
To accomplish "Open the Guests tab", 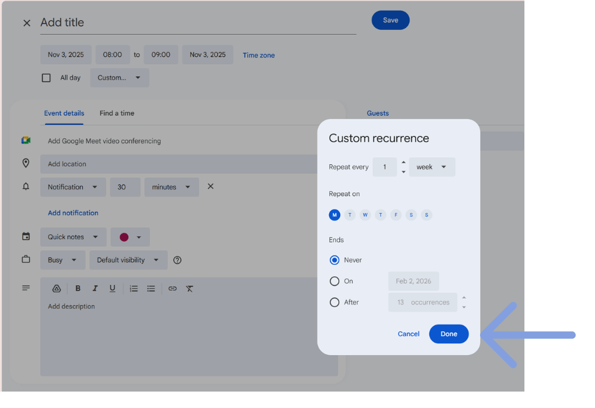I will (x=378, y=113).
